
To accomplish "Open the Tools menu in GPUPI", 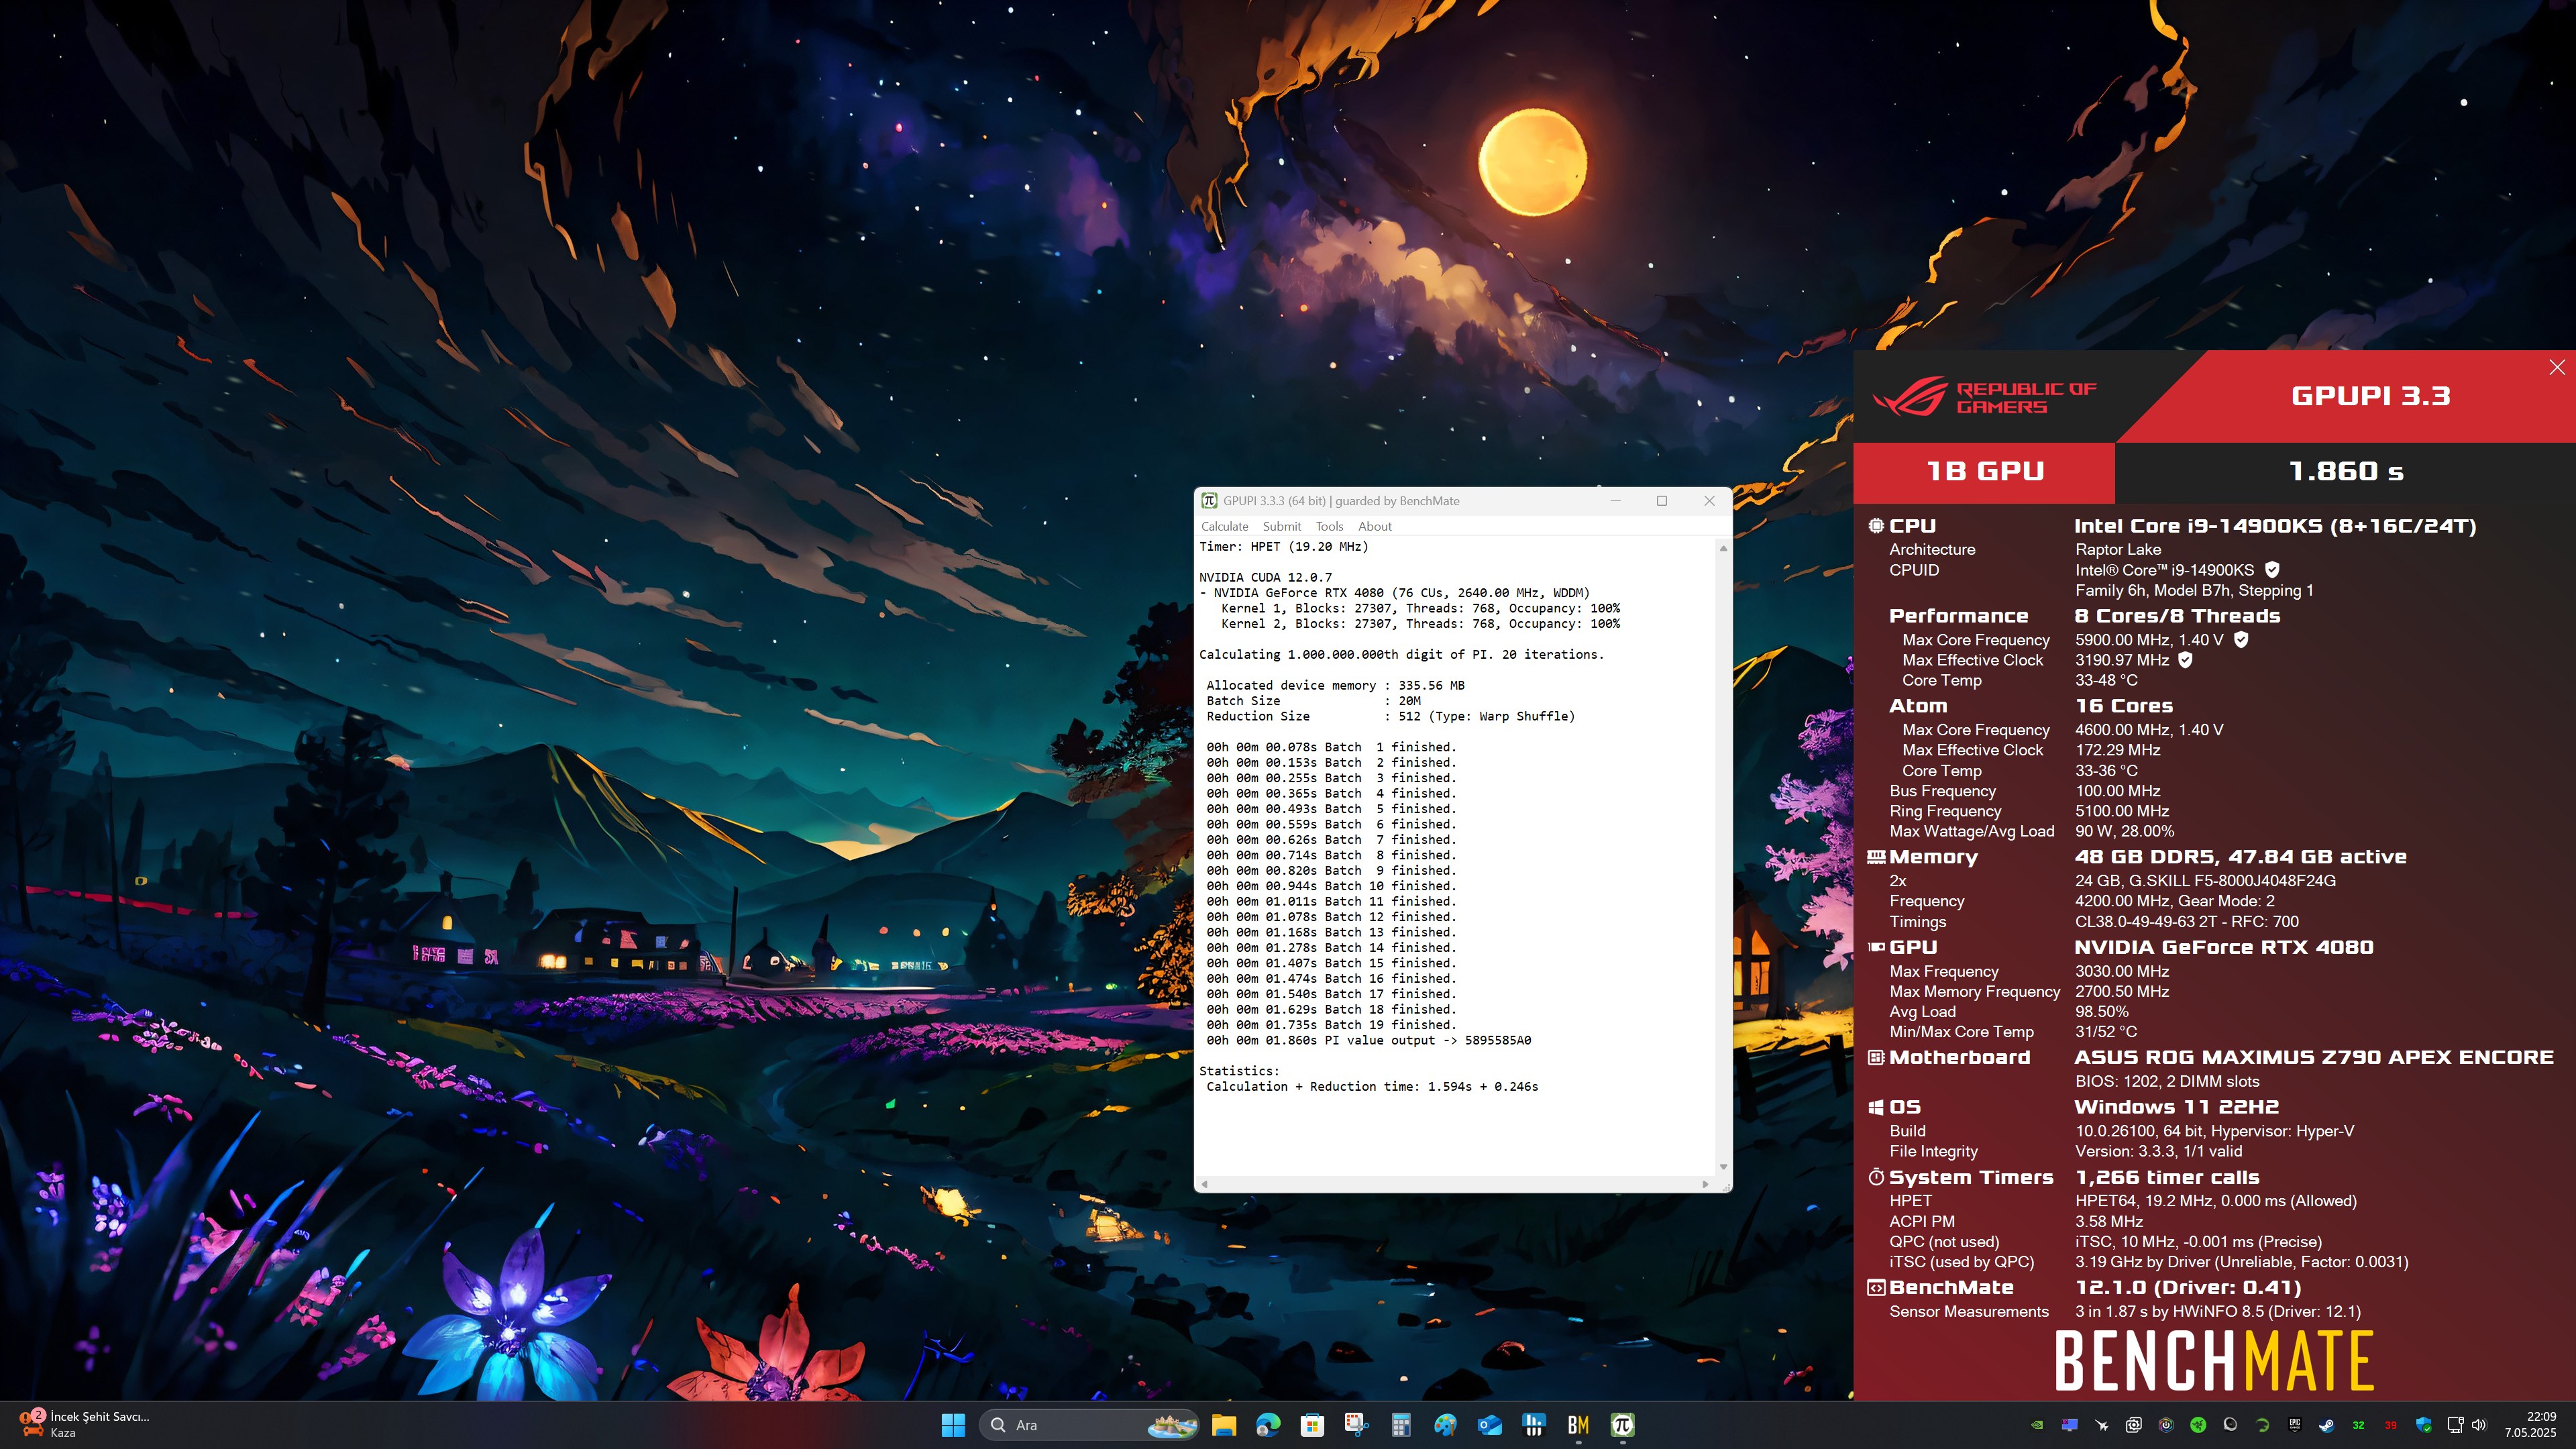I will coord(1329,526).
